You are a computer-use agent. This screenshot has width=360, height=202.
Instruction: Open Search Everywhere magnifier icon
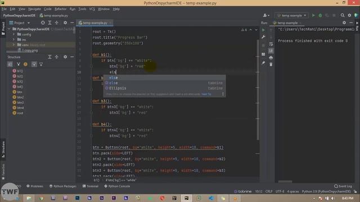coord(343,15)
